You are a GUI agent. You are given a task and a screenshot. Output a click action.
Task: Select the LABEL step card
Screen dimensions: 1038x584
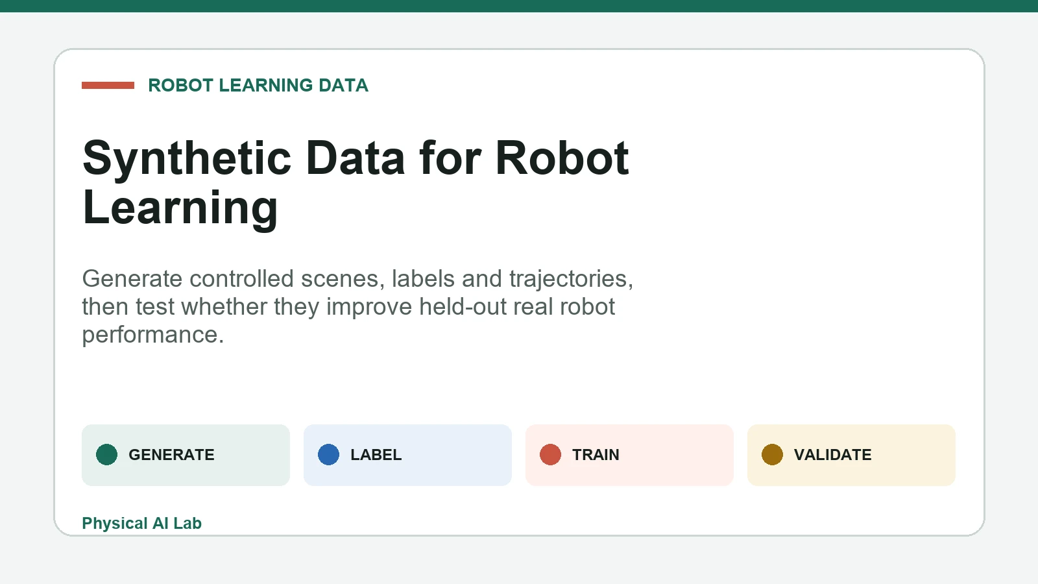click(407, 455)
